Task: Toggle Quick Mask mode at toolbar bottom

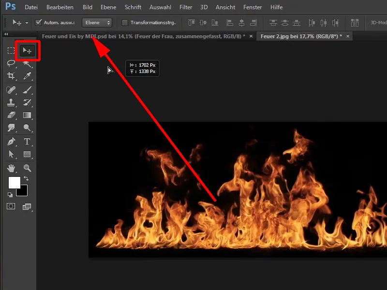Action: [12, 205]
